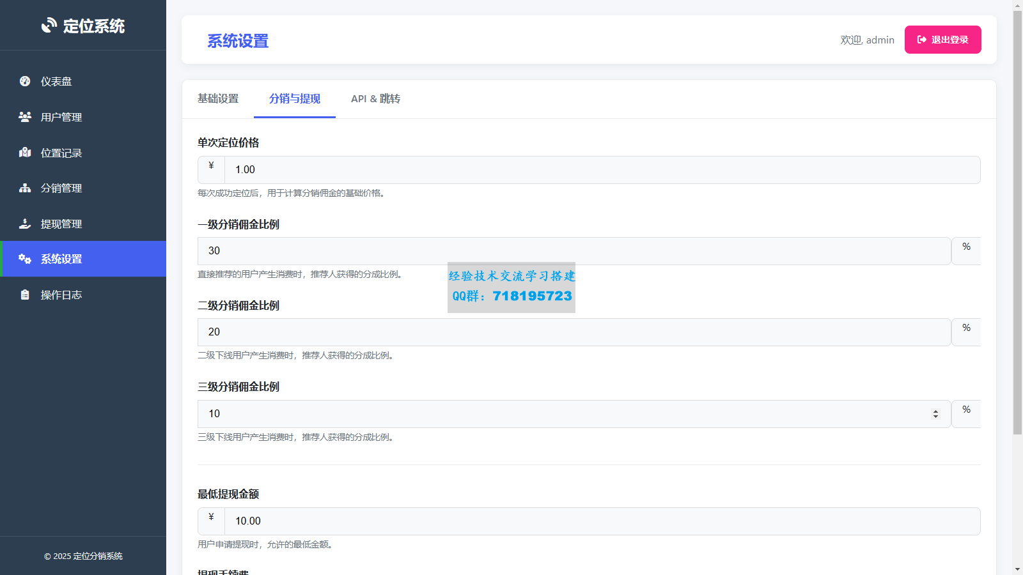
Task: Click hint text starting with 直接推荐的用户
Action: [x=301, y=274]
